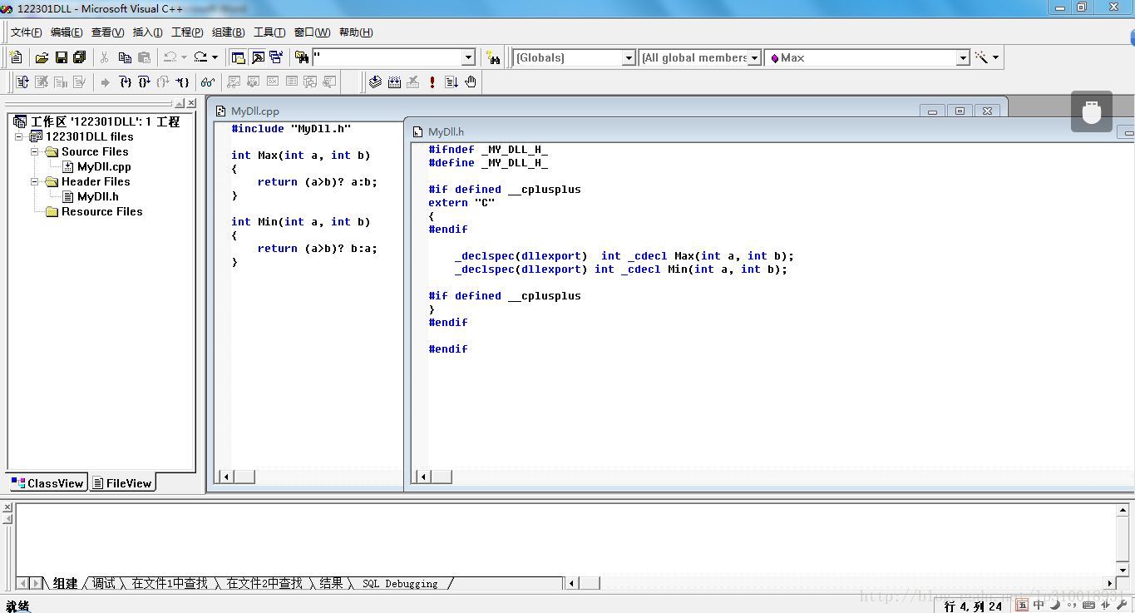This screenshot has height=613, width=1135.
Task: Collapse the Source Files folder
Action: tap(35, 151)
